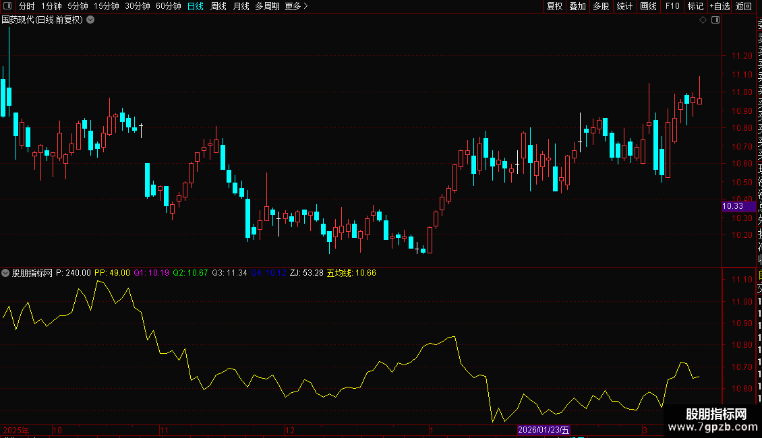Click the 标记 mark button

695,6
